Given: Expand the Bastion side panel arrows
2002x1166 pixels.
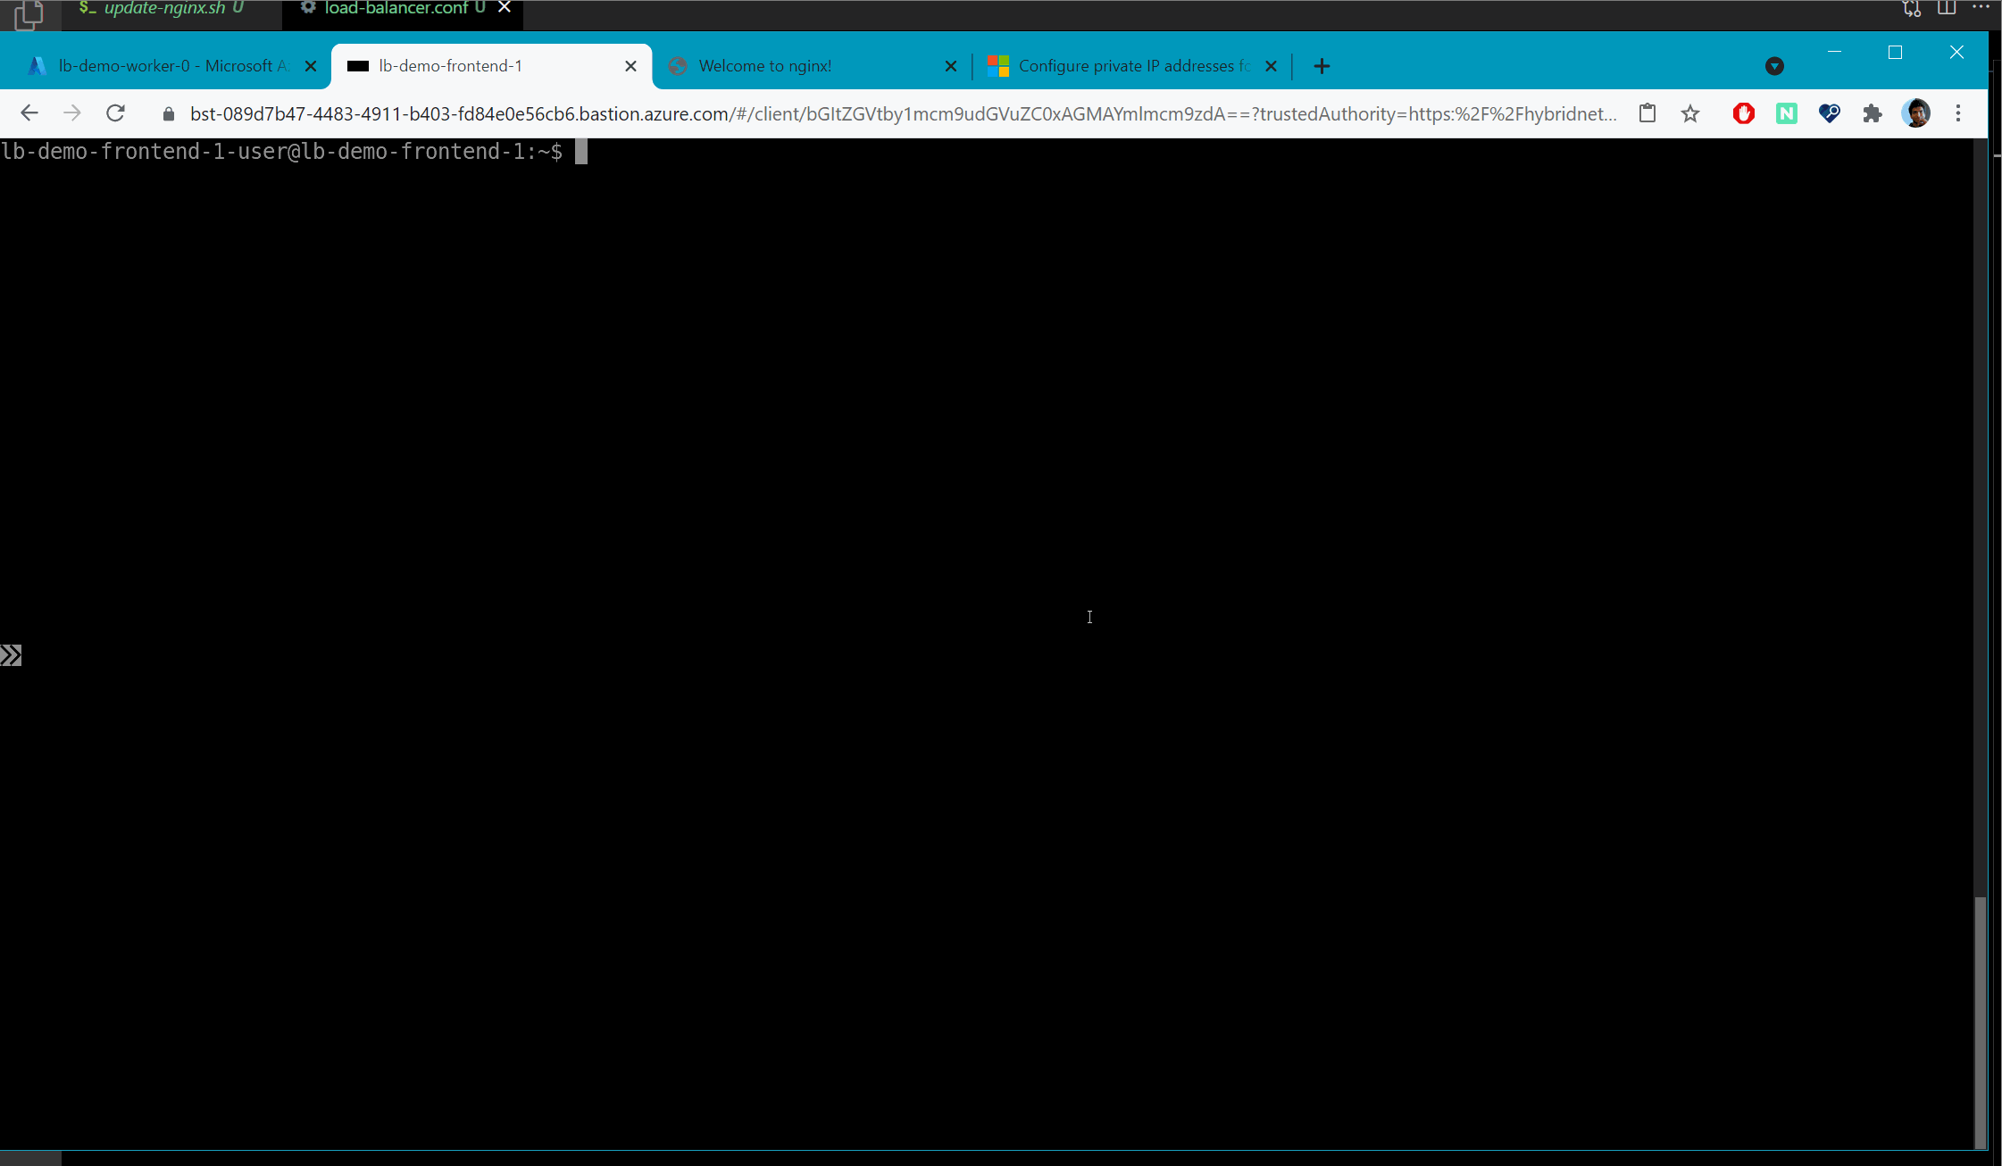Looking at the screenshot, I should point(11,655).
